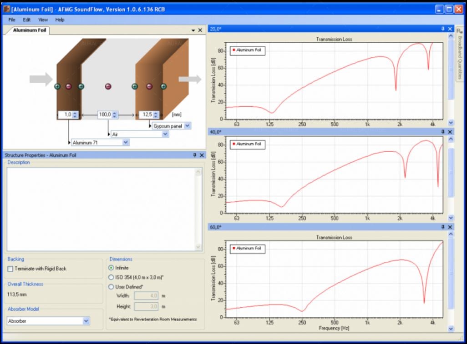Enable Terminate with Rigid Back

10,269
